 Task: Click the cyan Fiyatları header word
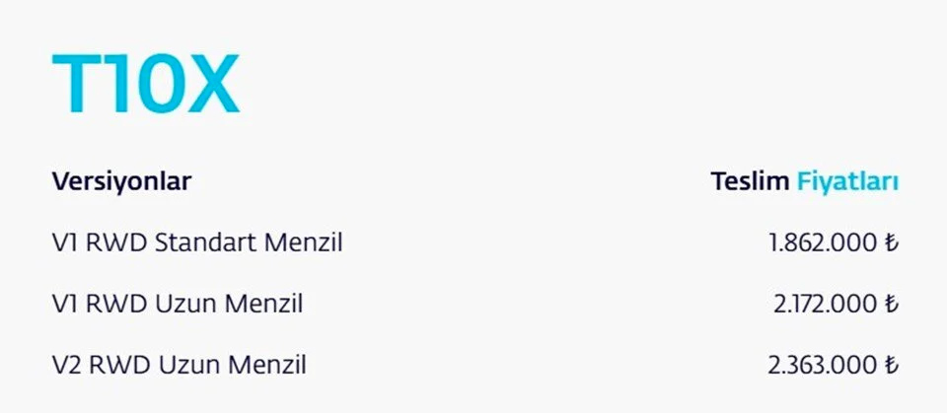pyautogui.click(x=847, y=182)
